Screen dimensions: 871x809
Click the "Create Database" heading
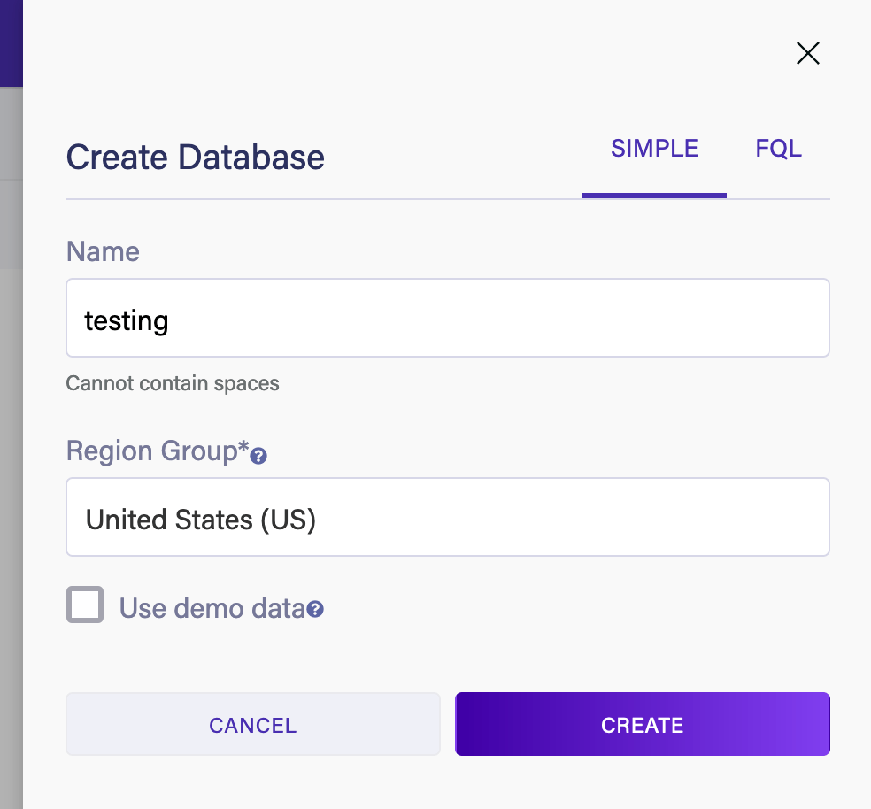(195, 158)
